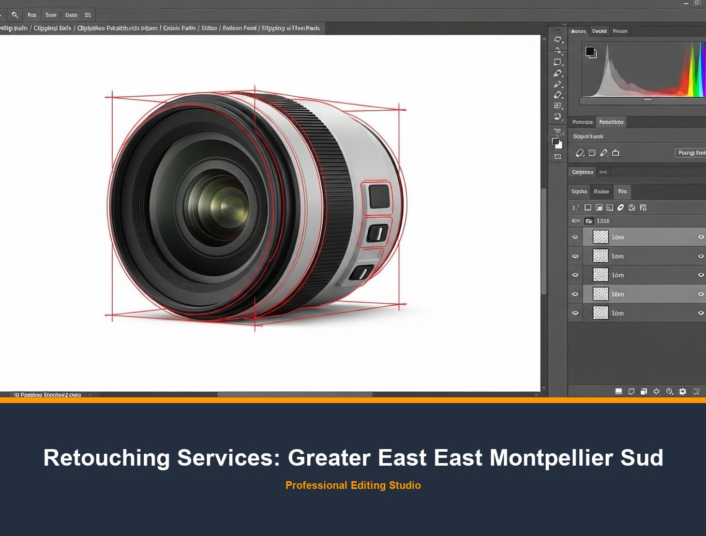The image size is (706, 536).
Task: Toggle the lock icon on the top layer
Action: click(575, 236)
